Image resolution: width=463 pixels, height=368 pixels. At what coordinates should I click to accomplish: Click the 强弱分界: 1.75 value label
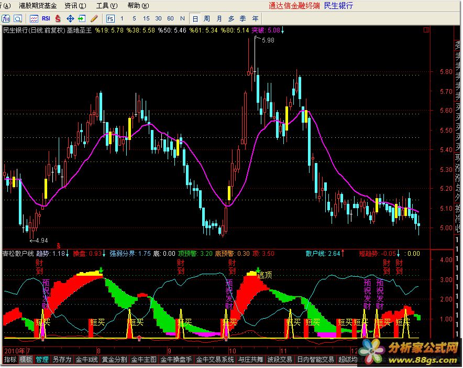[x=130, y=254]
